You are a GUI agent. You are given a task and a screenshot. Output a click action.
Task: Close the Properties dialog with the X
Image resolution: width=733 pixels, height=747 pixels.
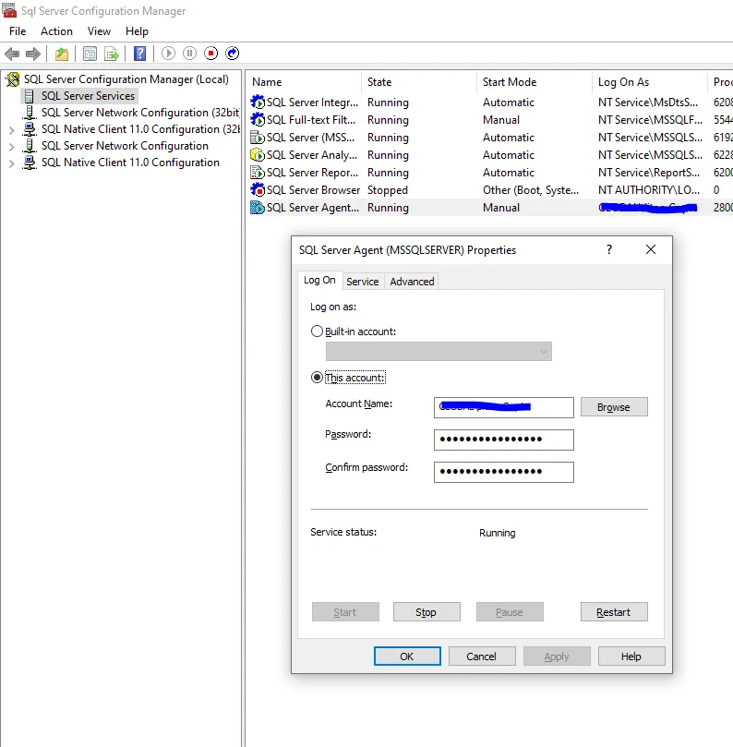(651, 249)
